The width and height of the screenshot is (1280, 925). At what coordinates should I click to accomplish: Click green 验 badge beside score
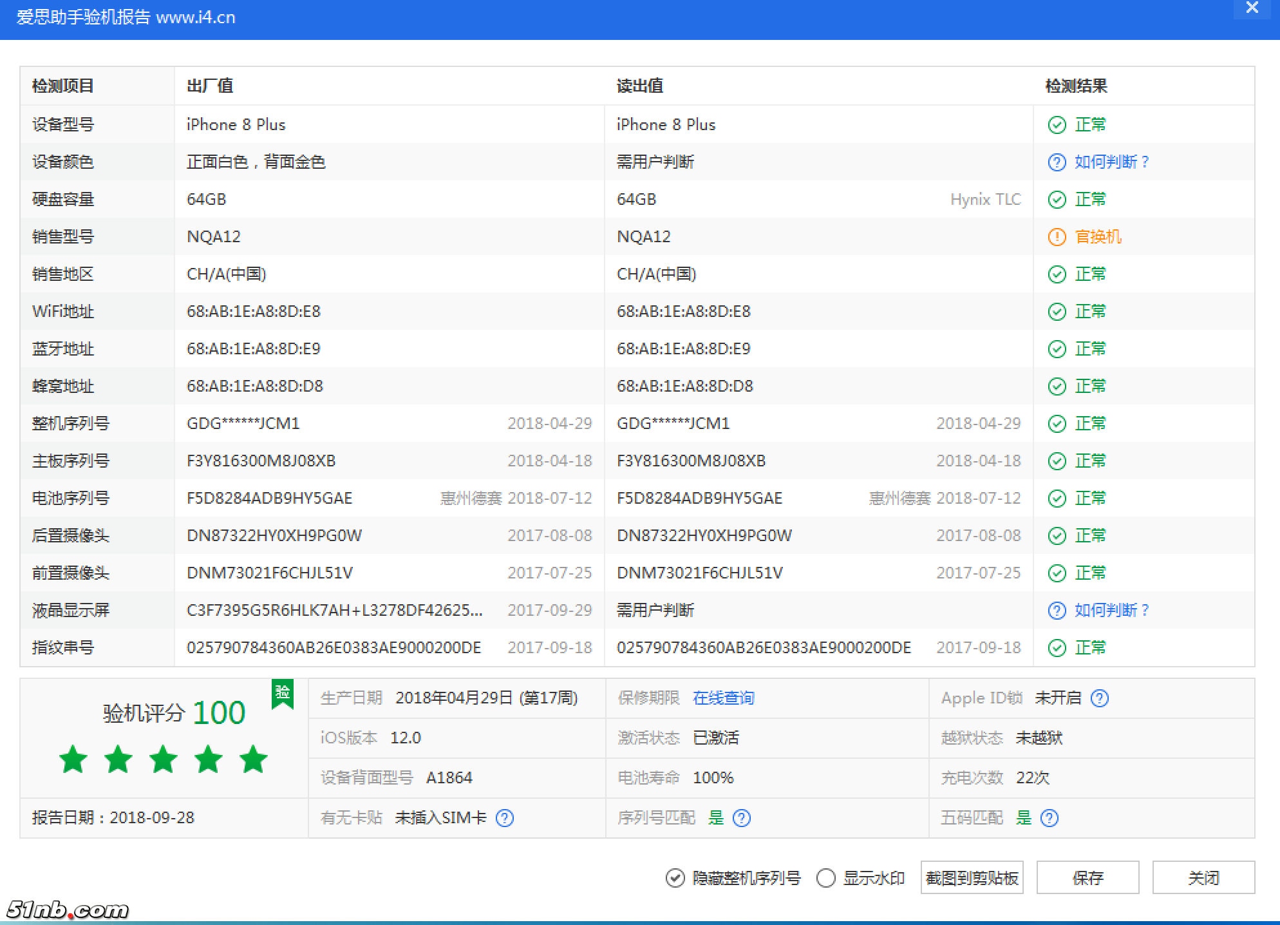click(x=283, y=694)
